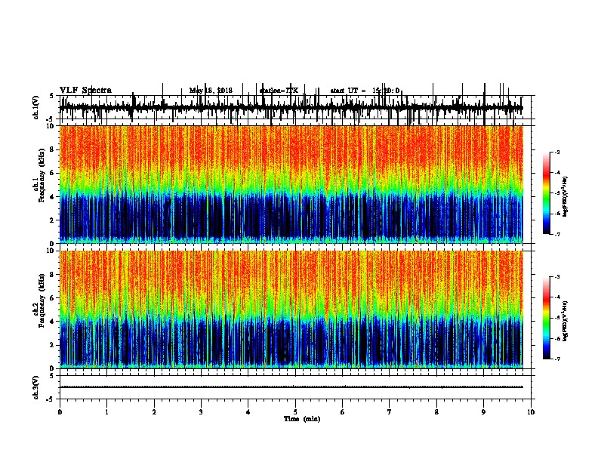598x462 pixels.
Task: Select the date label 'May 18, 2018'
Action: click(x=211, y=91)
